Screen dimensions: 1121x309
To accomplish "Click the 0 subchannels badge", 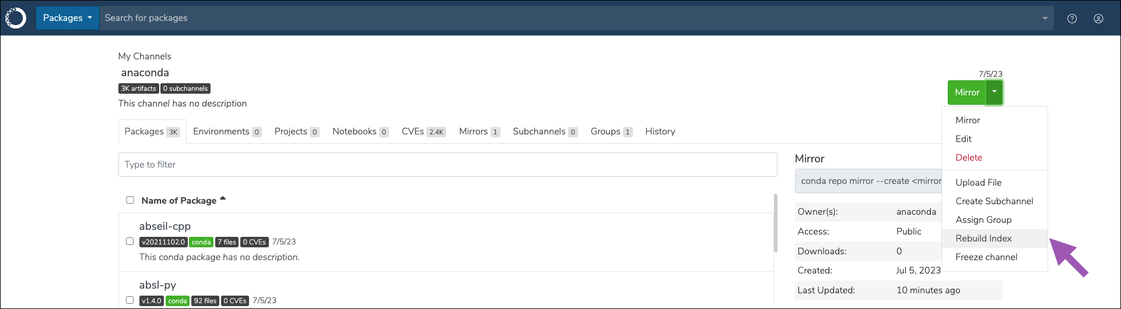I will pos(185,88).
